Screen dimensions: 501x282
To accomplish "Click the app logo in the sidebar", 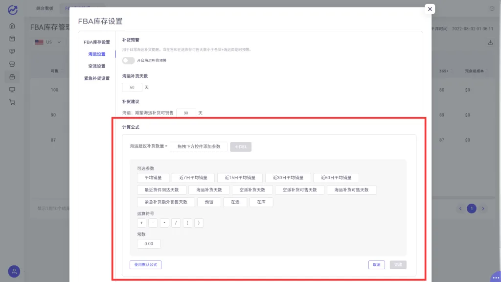I will [x=12, y=10].
